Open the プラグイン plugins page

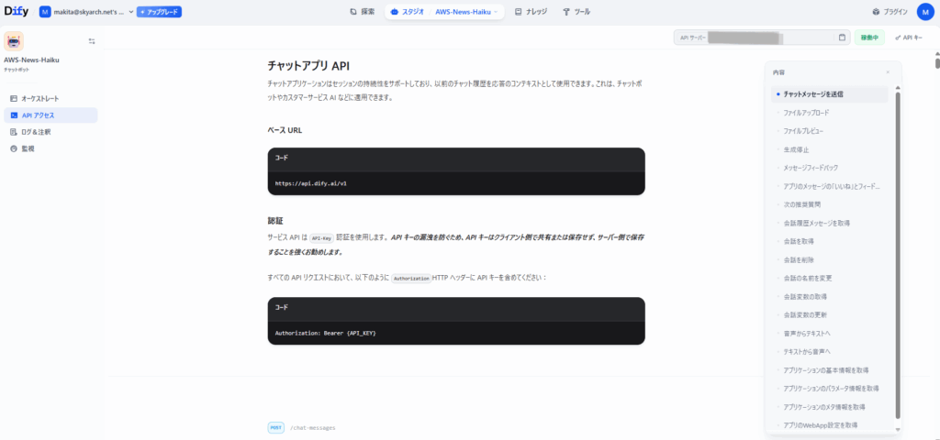click(890, 12)
